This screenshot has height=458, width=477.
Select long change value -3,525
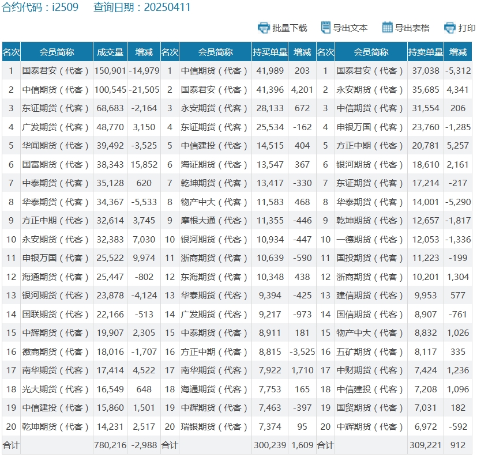point(302,351)
